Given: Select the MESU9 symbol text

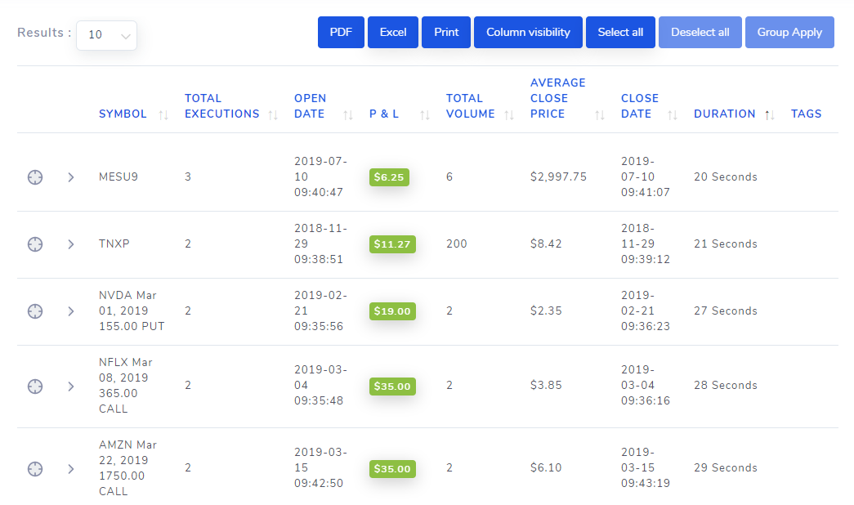Looking at the screenshot, I should (x=118, y=177).
